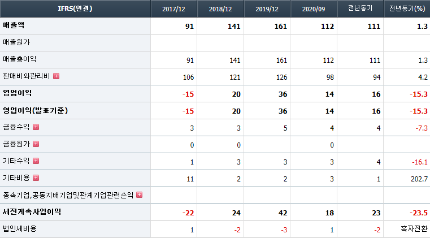Click the 법인세비용 row label

[x=19, y=228]
